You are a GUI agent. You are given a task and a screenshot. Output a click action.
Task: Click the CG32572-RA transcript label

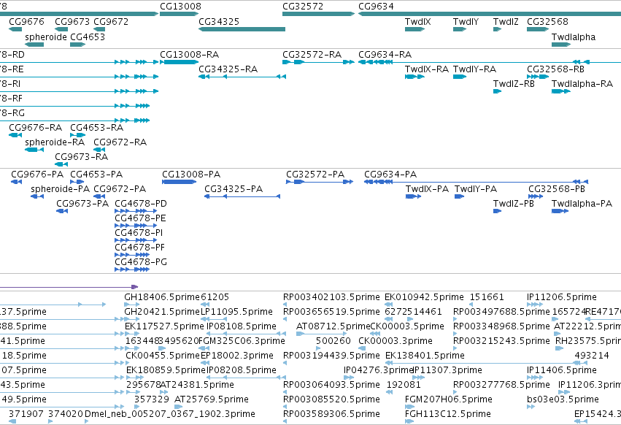(312, 54)
